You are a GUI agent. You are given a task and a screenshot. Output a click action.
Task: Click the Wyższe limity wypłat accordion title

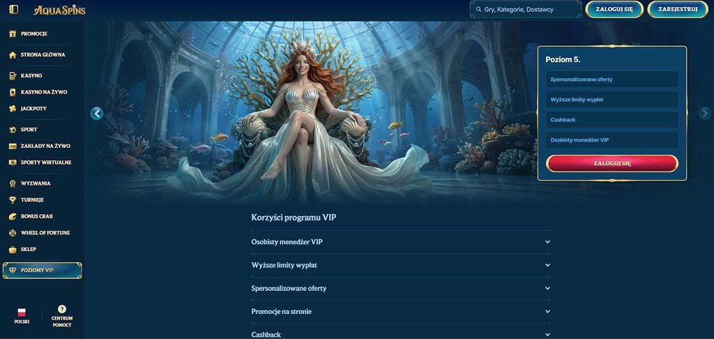click(x=284, y=265)
